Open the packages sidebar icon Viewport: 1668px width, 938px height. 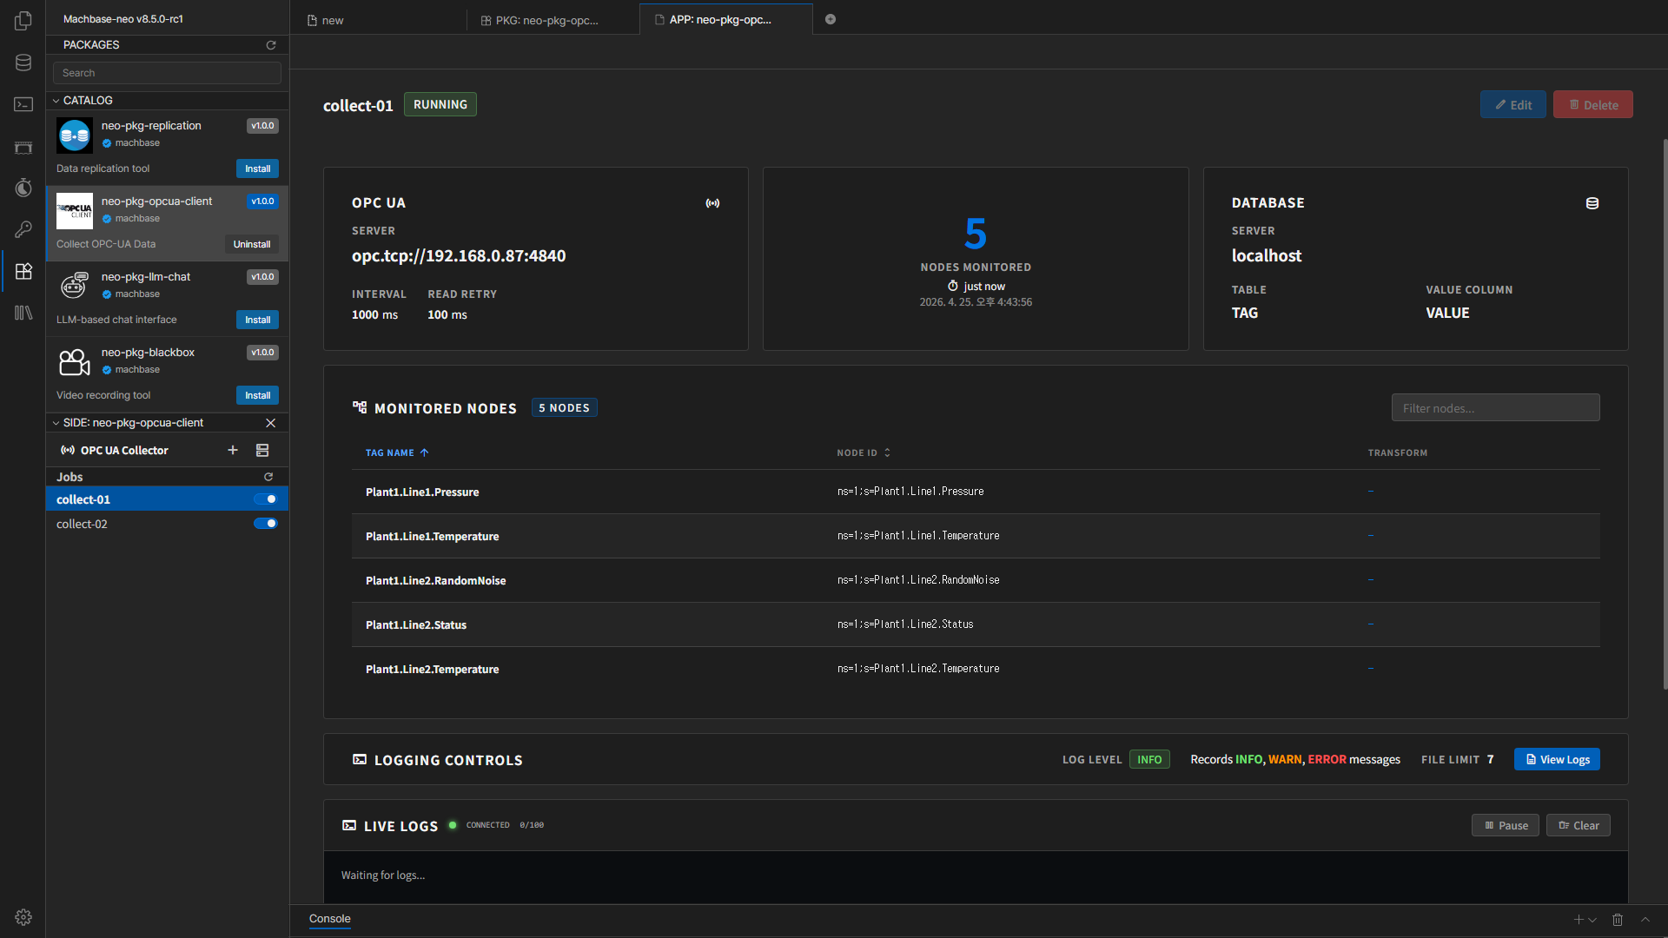23,271
